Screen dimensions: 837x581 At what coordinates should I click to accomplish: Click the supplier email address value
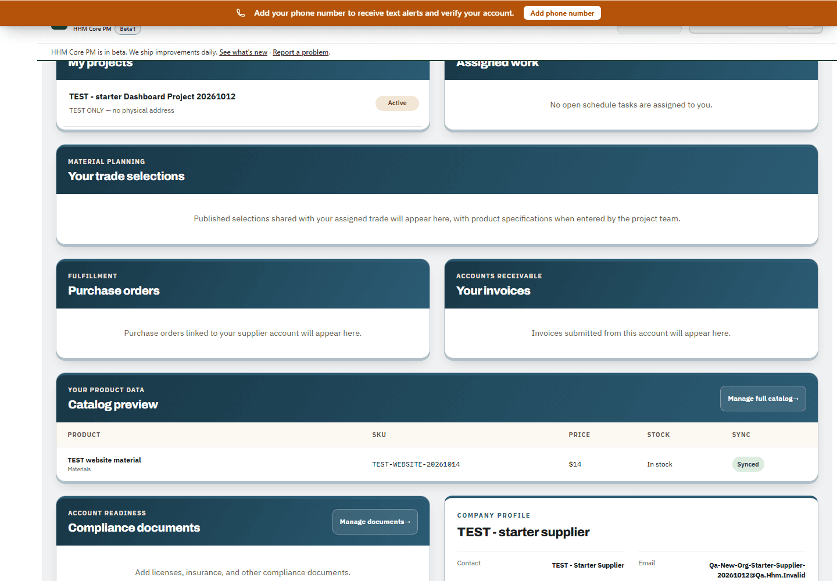[757, 570]
